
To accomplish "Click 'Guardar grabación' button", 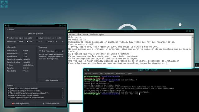I will [x=51, y=104].
